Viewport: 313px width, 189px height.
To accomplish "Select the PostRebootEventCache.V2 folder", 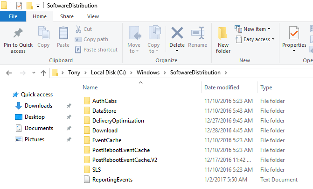I will pyautogui.click(x=125, y=160).
